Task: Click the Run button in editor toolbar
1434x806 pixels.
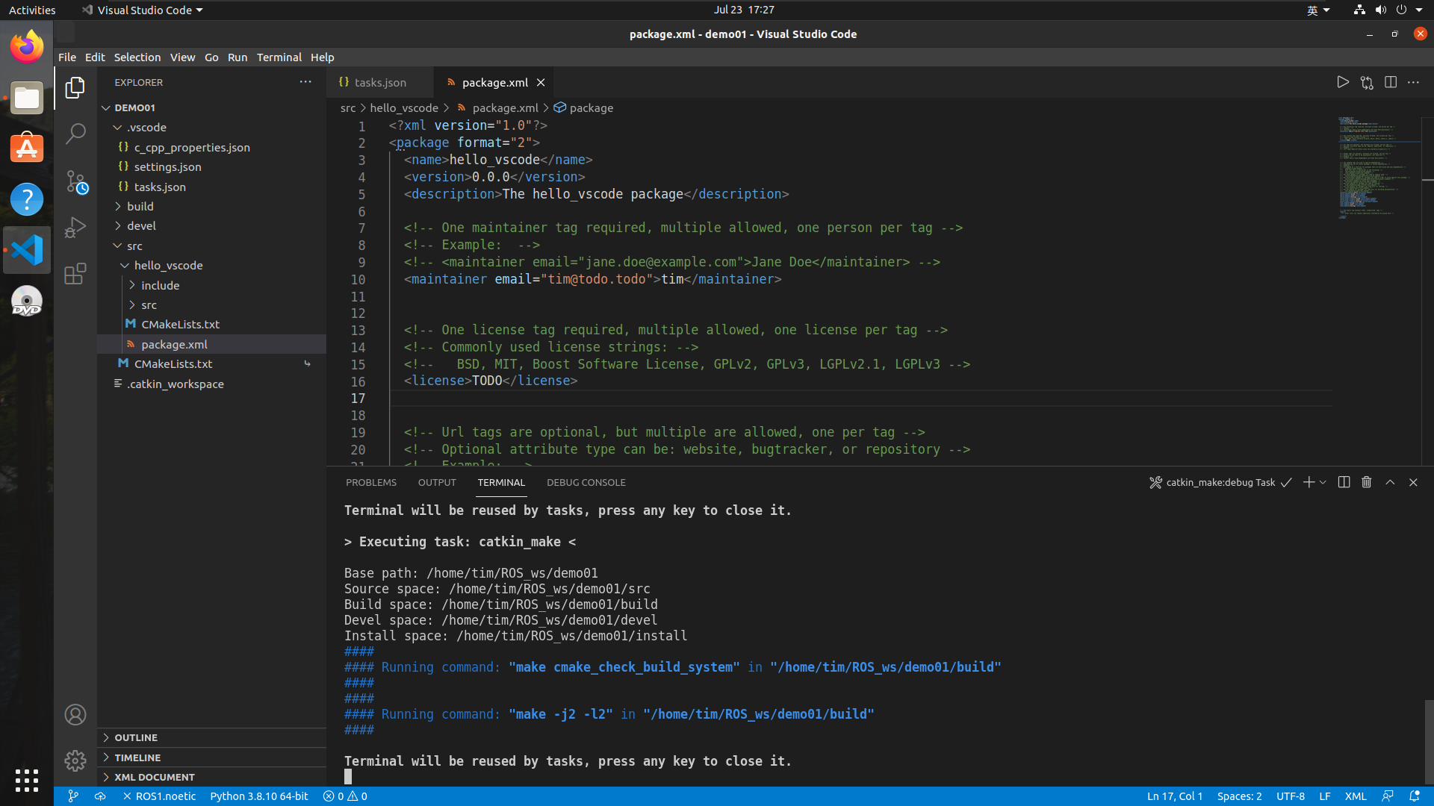Action: click(x=1342, y=83)
